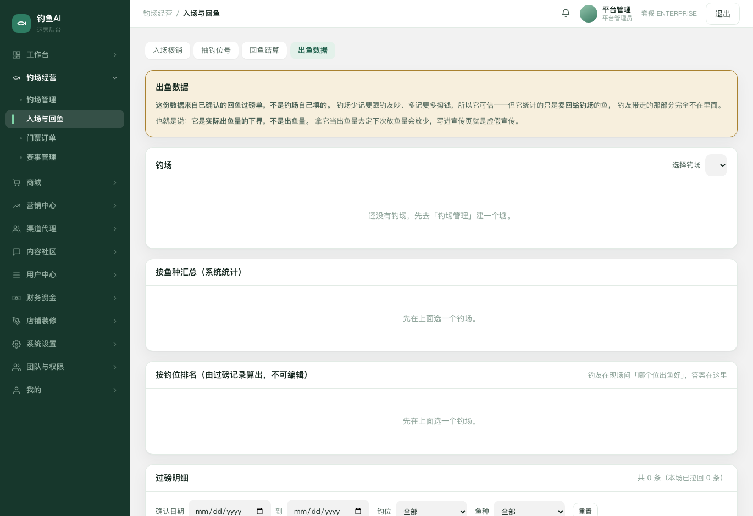
Task: Click the 入场与回鱼 breadcrumb text
Action: [x=201, y=13]
